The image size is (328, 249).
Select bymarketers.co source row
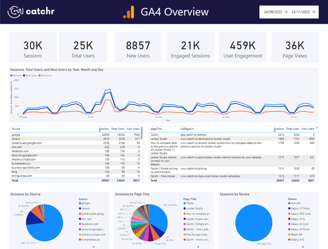point(75,164)
